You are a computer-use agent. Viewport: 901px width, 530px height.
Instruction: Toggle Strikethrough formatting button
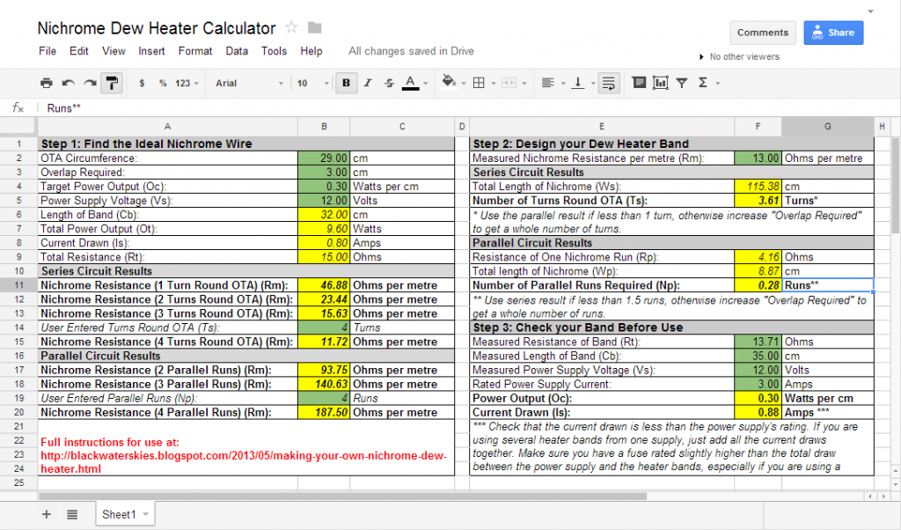point(389,84)
